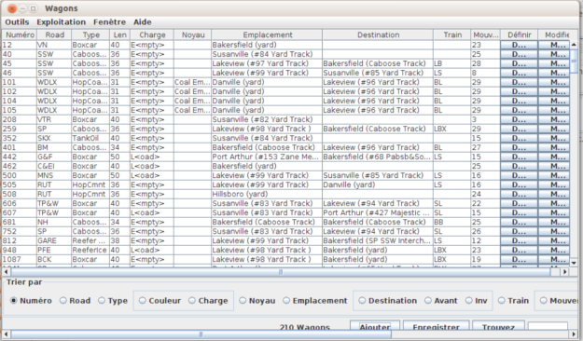The image size is (583, 341).
Task: Choose Couleur sort radio button
Action: coord(160,301)
